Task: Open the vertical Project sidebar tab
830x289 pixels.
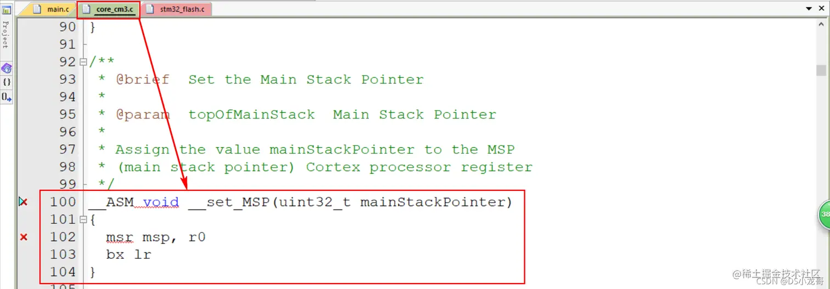Action: [x=6, y=34]
